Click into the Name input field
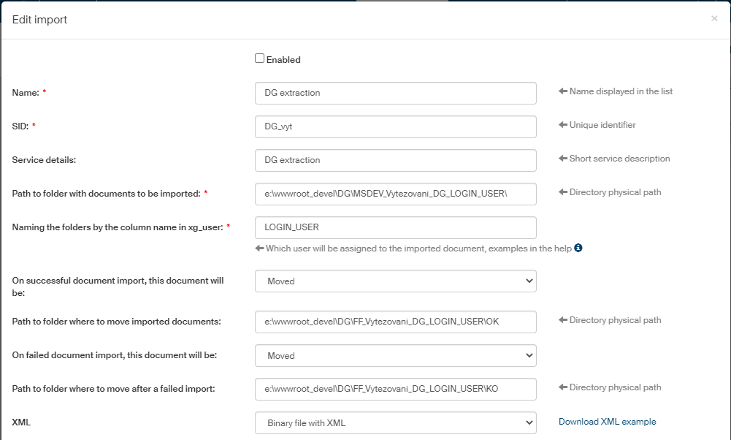 [x=395, y=93]
